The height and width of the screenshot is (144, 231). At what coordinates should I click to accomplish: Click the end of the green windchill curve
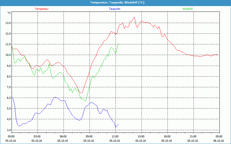(118, 44)
